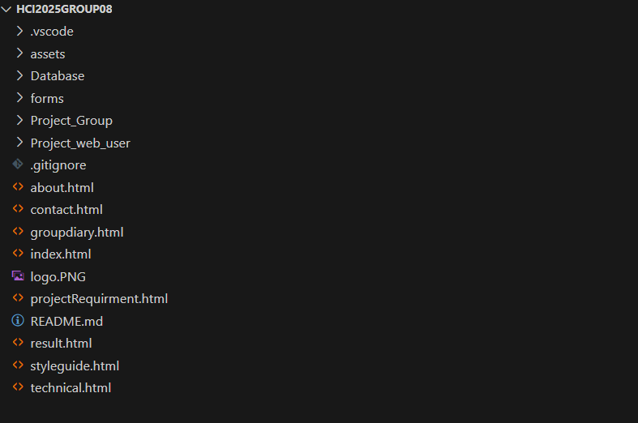Open the Project_web_user folder
Screen dimensions: 638x423
[80, 143]
